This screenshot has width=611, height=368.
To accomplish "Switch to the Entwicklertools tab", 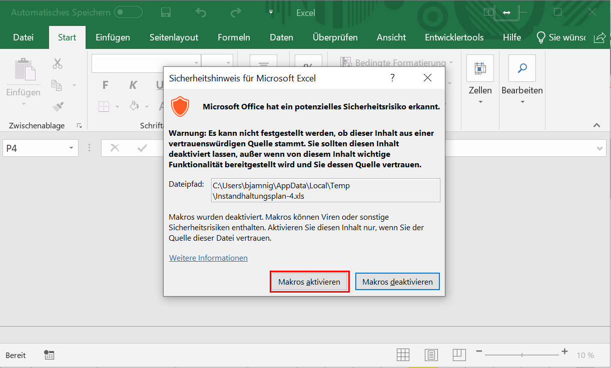I will (x=454, y=37).
